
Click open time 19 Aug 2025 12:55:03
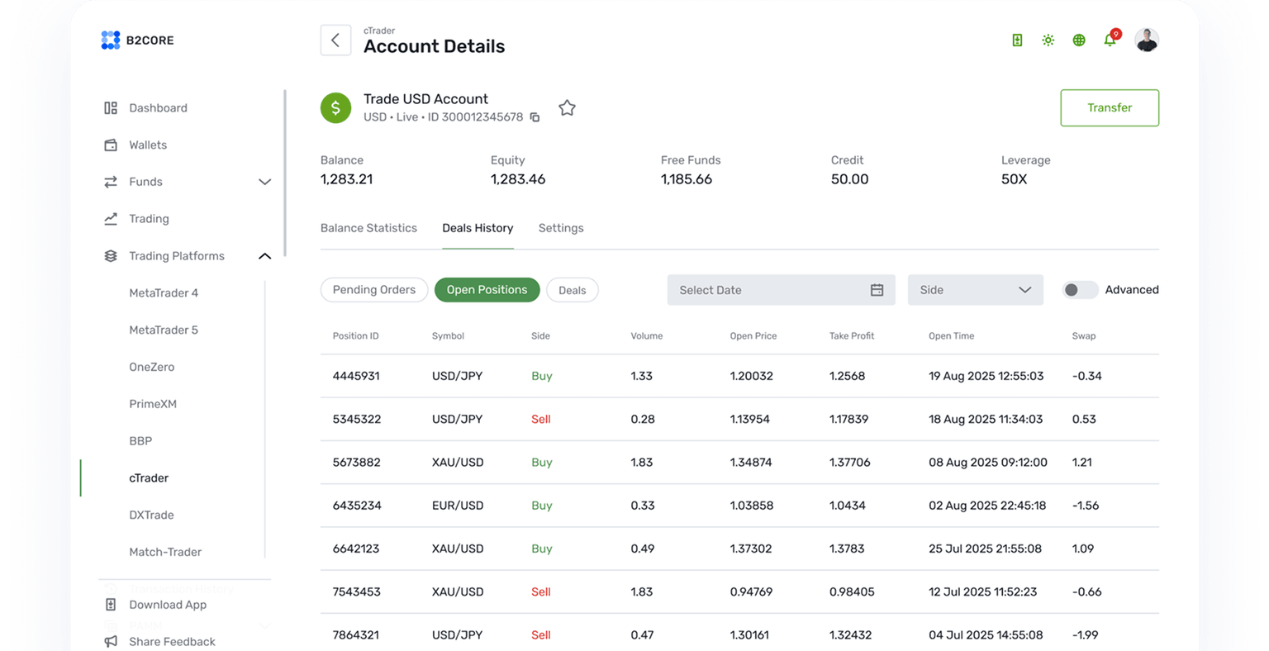(986, 376)
